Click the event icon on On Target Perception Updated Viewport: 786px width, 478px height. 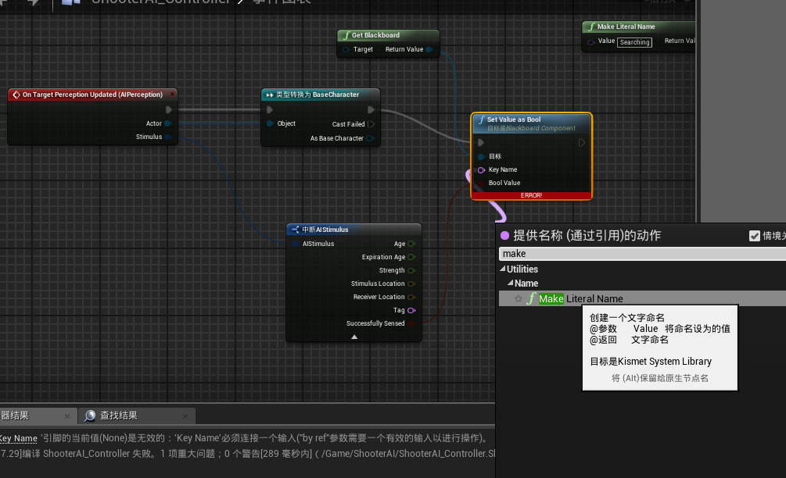[x=15, y=95]
